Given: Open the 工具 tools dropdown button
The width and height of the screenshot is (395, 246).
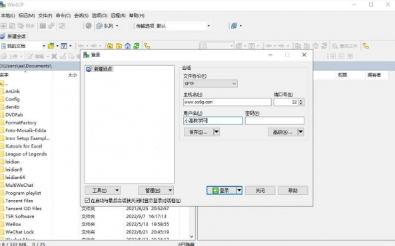Looking at the screenshot, I should tap(103, 190).
